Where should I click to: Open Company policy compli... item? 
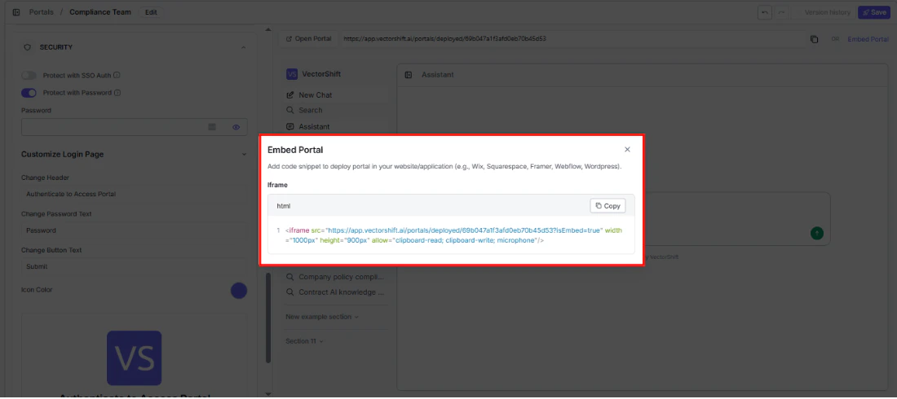point(336,277)
